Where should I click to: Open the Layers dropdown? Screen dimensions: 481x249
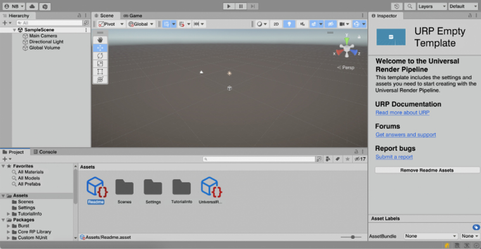[x=432, y=6]
